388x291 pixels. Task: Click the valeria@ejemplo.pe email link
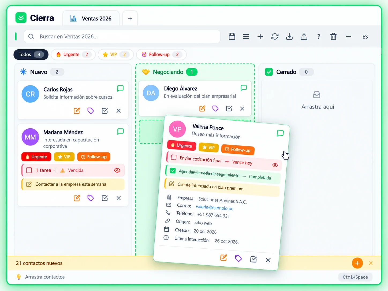[x=215, y=208]
